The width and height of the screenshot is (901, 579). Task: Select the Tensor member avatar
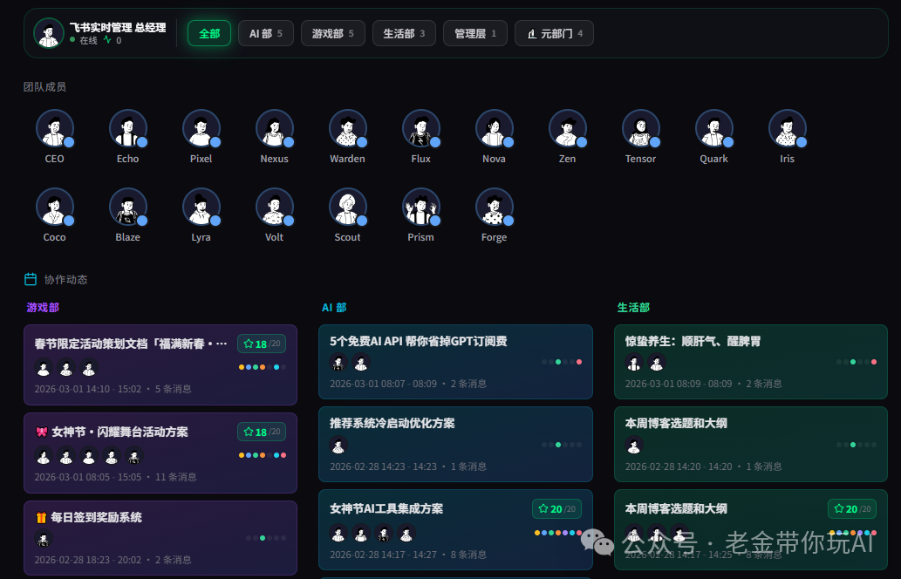tap(640, 128)
